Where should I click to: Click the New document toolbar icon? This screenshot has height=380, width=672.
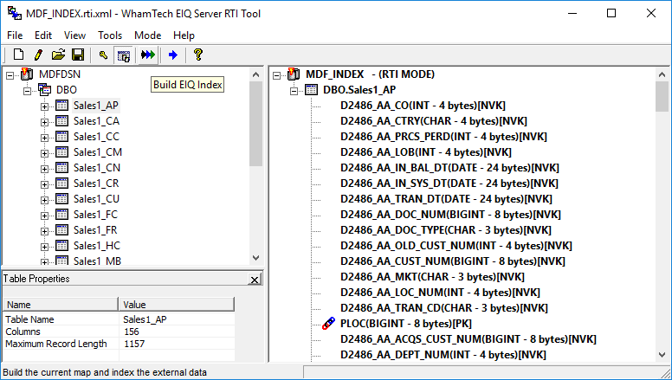(x=18, y=55)
